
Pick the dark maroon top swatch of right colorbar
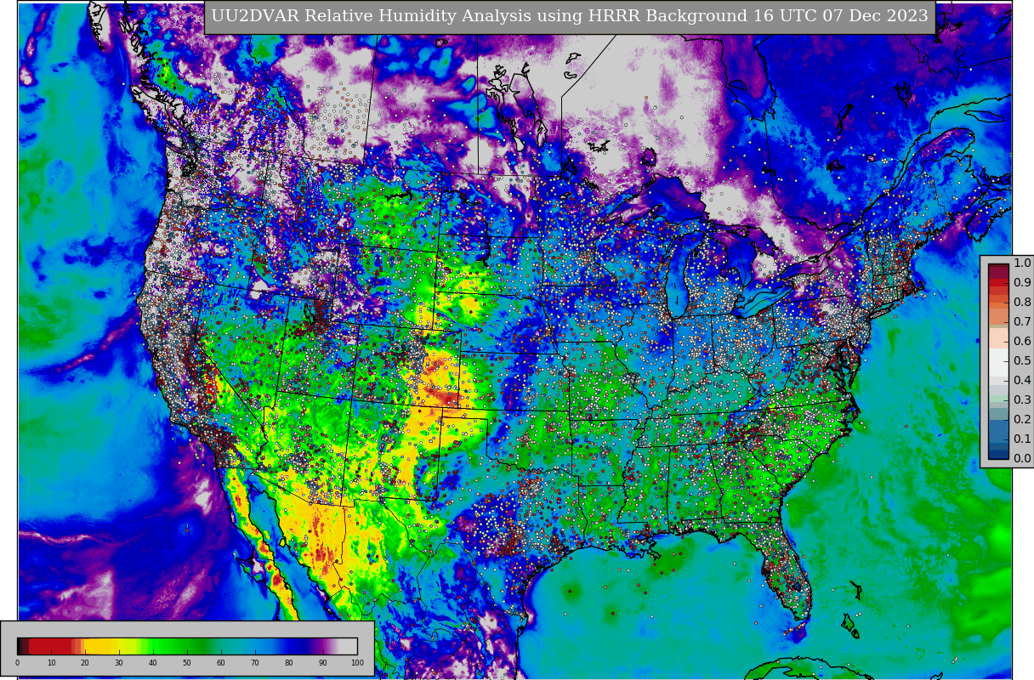(998, 268)
